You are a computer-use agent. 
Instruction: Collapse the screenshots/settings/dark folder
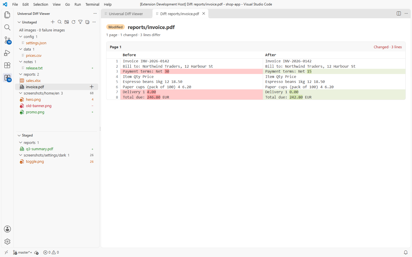[x=21, y=155]
